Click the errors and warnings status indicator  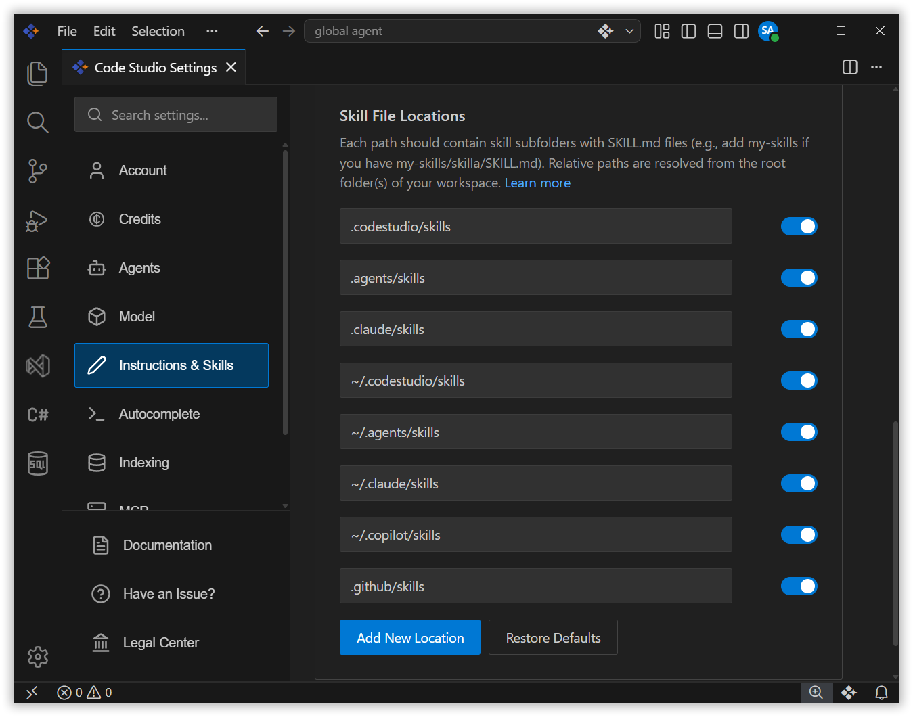point(85,692)
